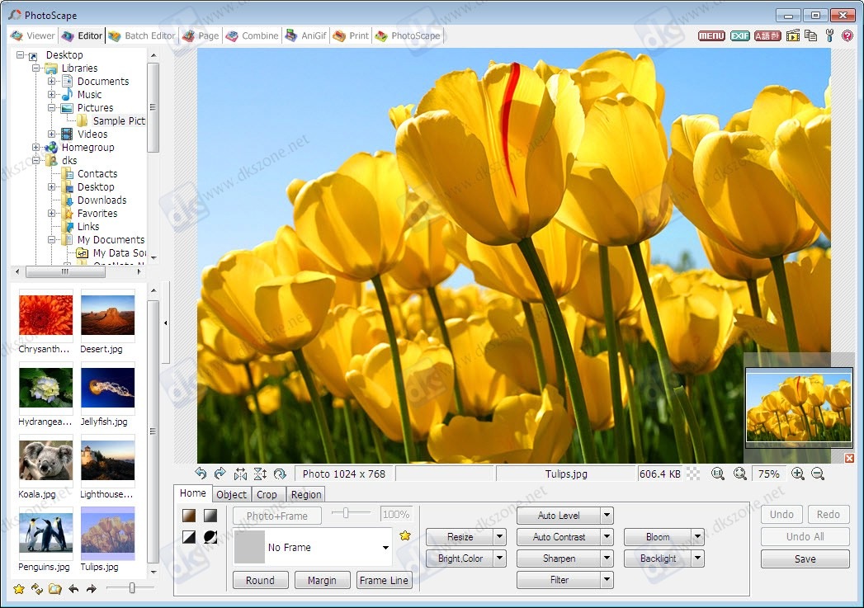Open the Auto Contrast dropdown arrow

(607, 536)
